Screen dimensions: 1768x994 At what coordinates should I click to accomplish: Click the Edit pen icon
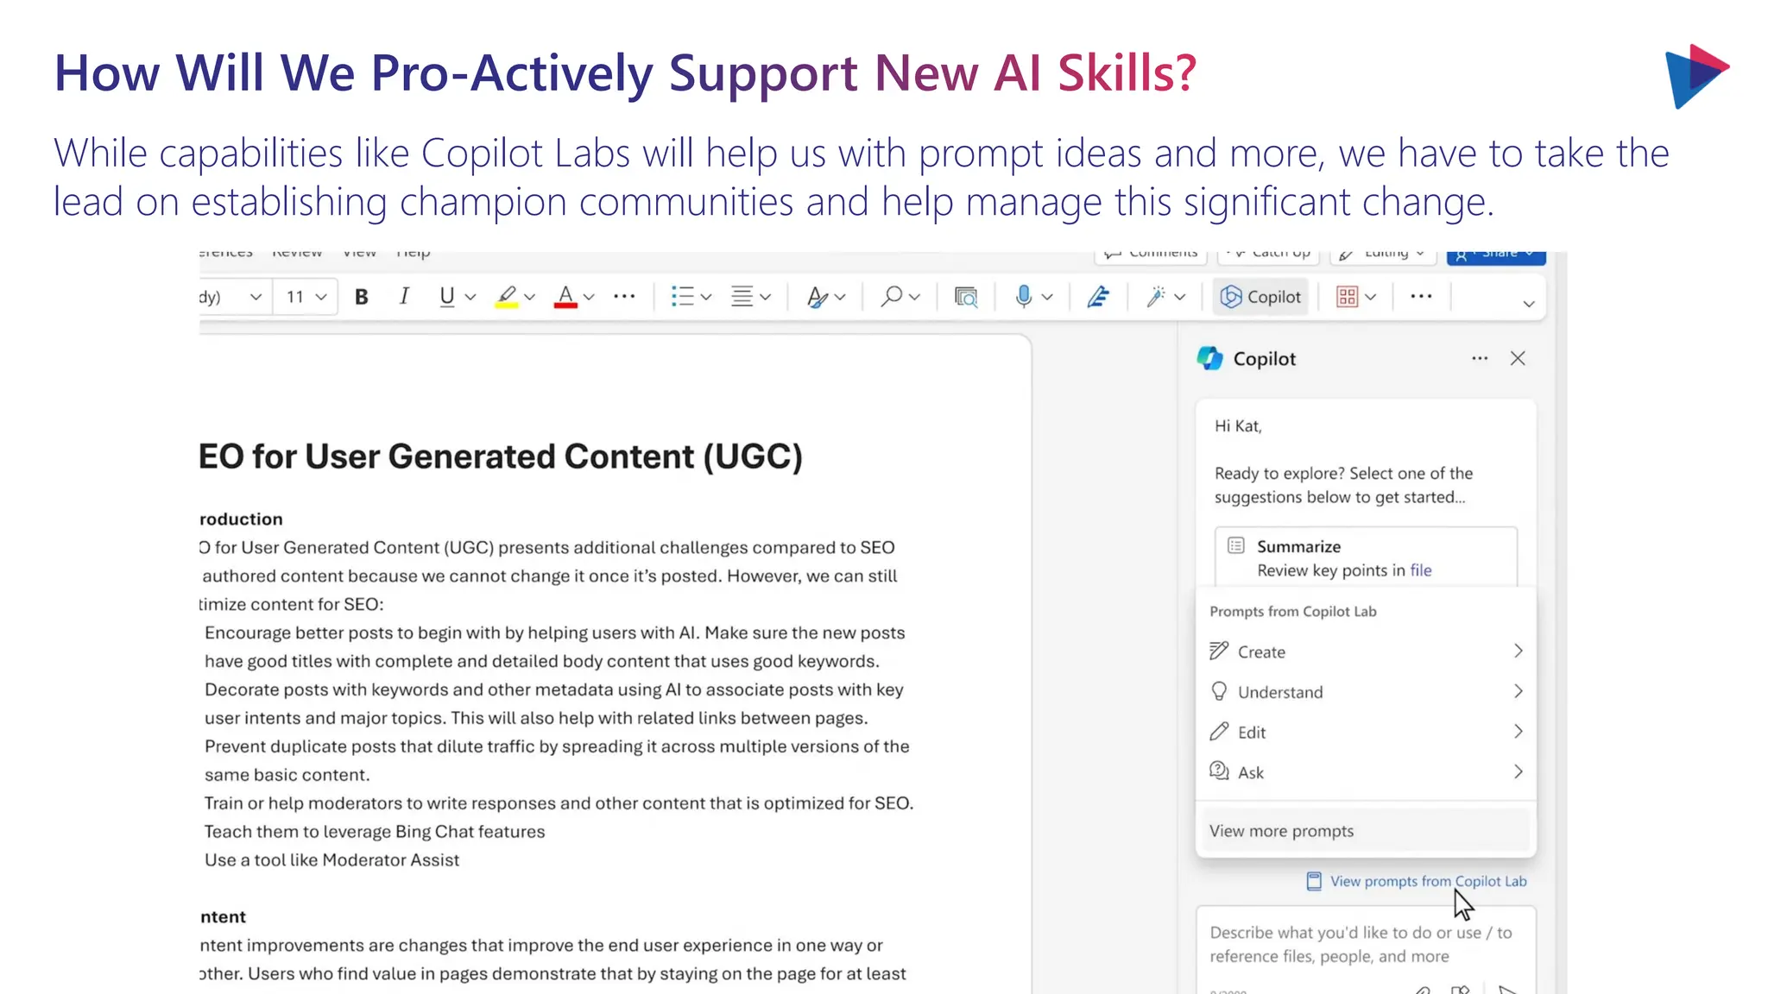[1219, 732]
